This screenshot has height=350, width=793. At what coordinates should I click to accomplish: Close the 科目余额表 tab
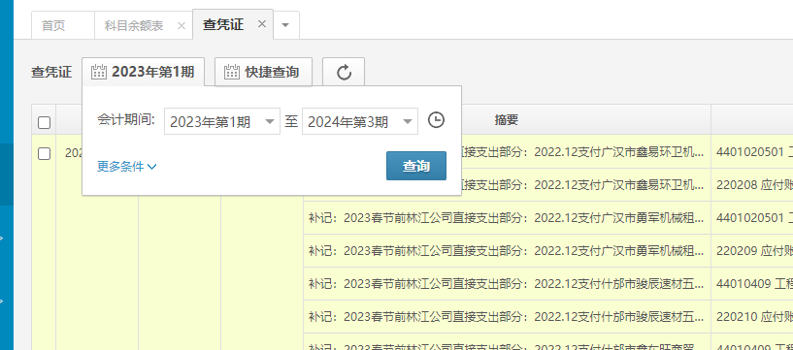pyautogui.click(x=182, y=26)
